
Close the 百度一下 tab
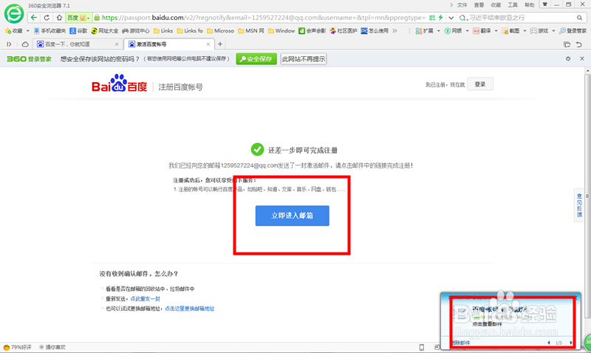(x=117, y=44)
